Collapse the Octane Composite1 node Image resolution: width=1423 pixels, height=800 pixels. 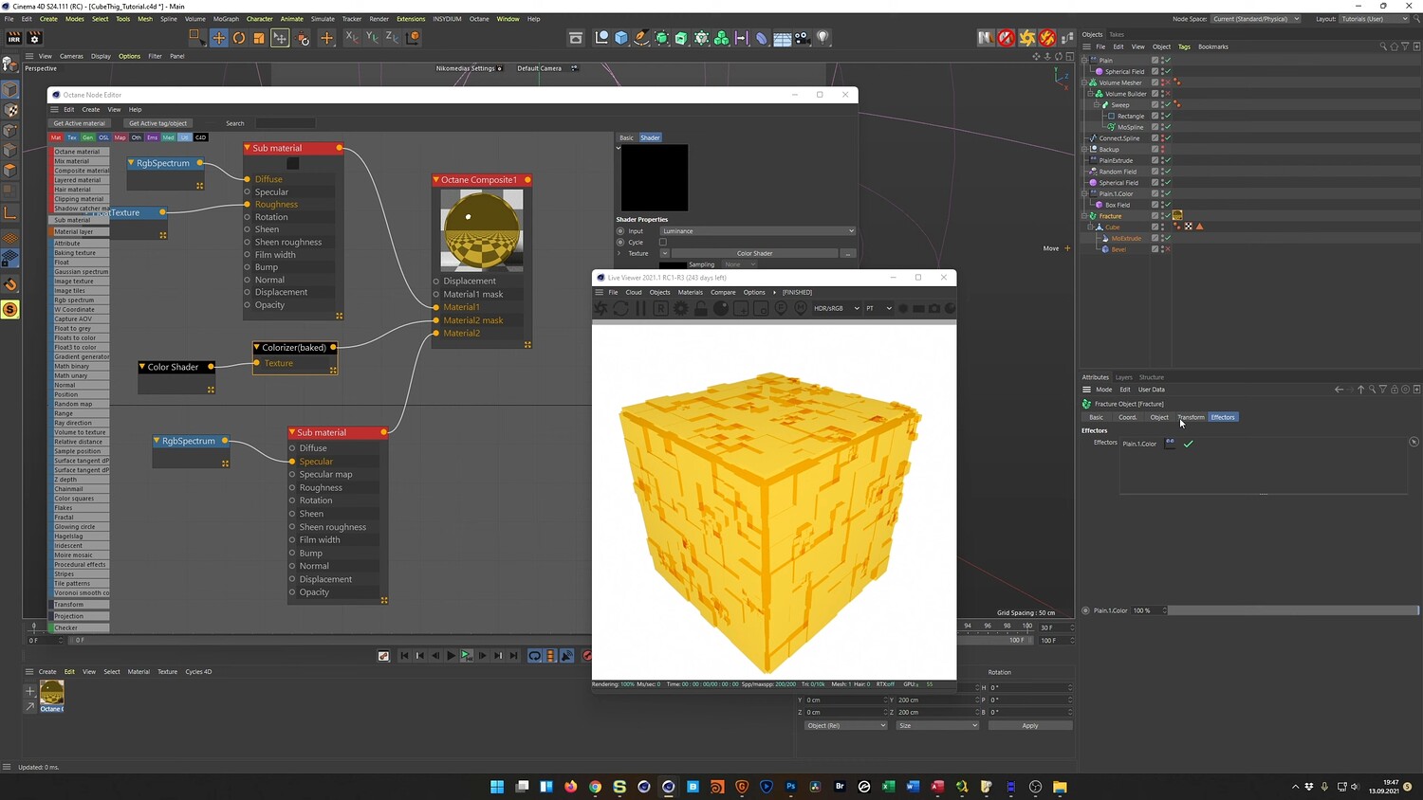[x=436, y=179]
